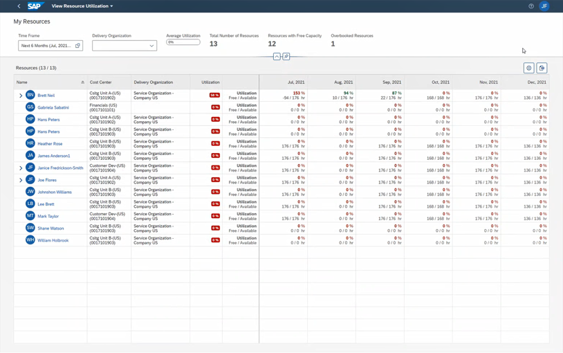Open Johnshon Williams resource link
The width and height of the screenshot is (563, 353).
[55, 192]
